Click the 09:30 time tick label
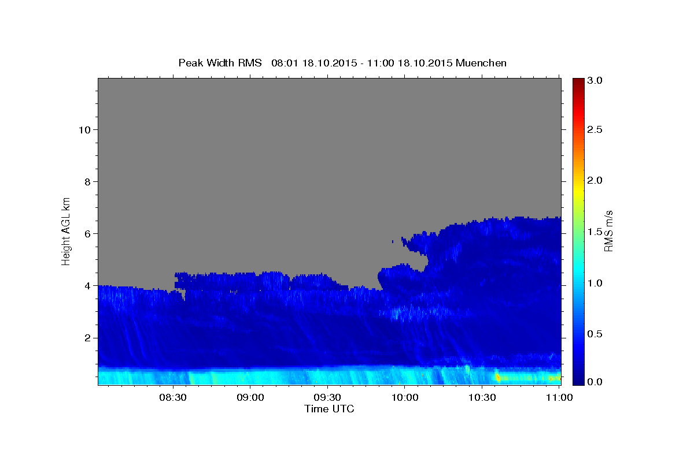 point(327,398)
